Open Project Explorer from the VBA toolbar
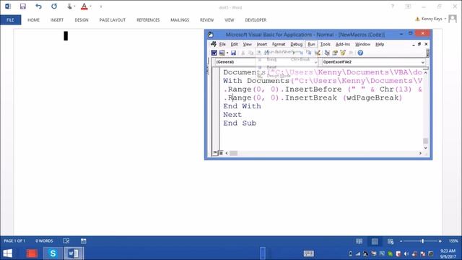 tap(327, 53)
